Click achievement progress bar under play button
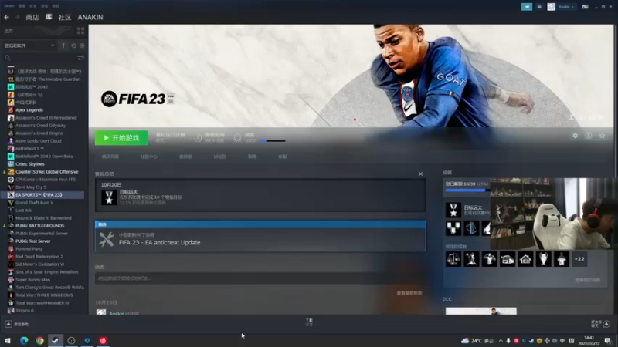Screen dimensions: 618x347 (273, 141)
